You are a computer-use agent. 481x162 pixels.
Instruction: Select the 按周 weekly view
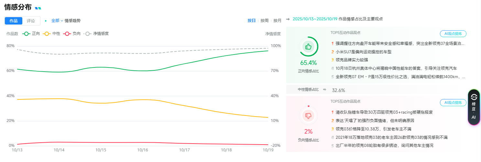pos(265,21)
